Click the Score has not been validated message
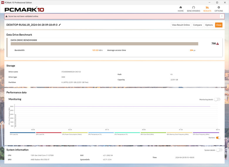This screenshot has width=229, height=167. tap(23, 16)
